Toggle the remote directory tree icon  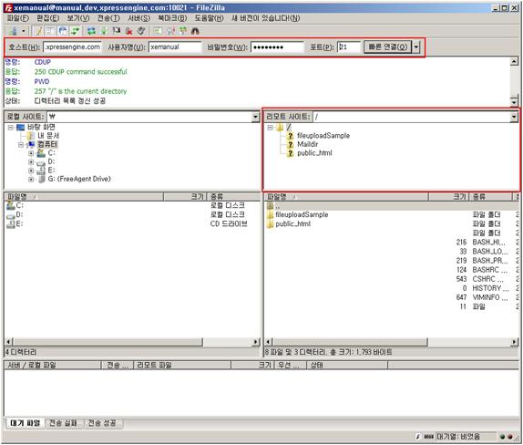tap(62, 31)
